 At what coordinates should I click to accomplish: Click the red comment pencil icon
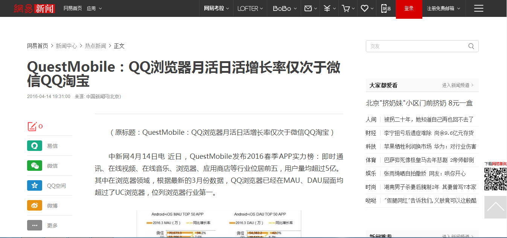(32, 127)
